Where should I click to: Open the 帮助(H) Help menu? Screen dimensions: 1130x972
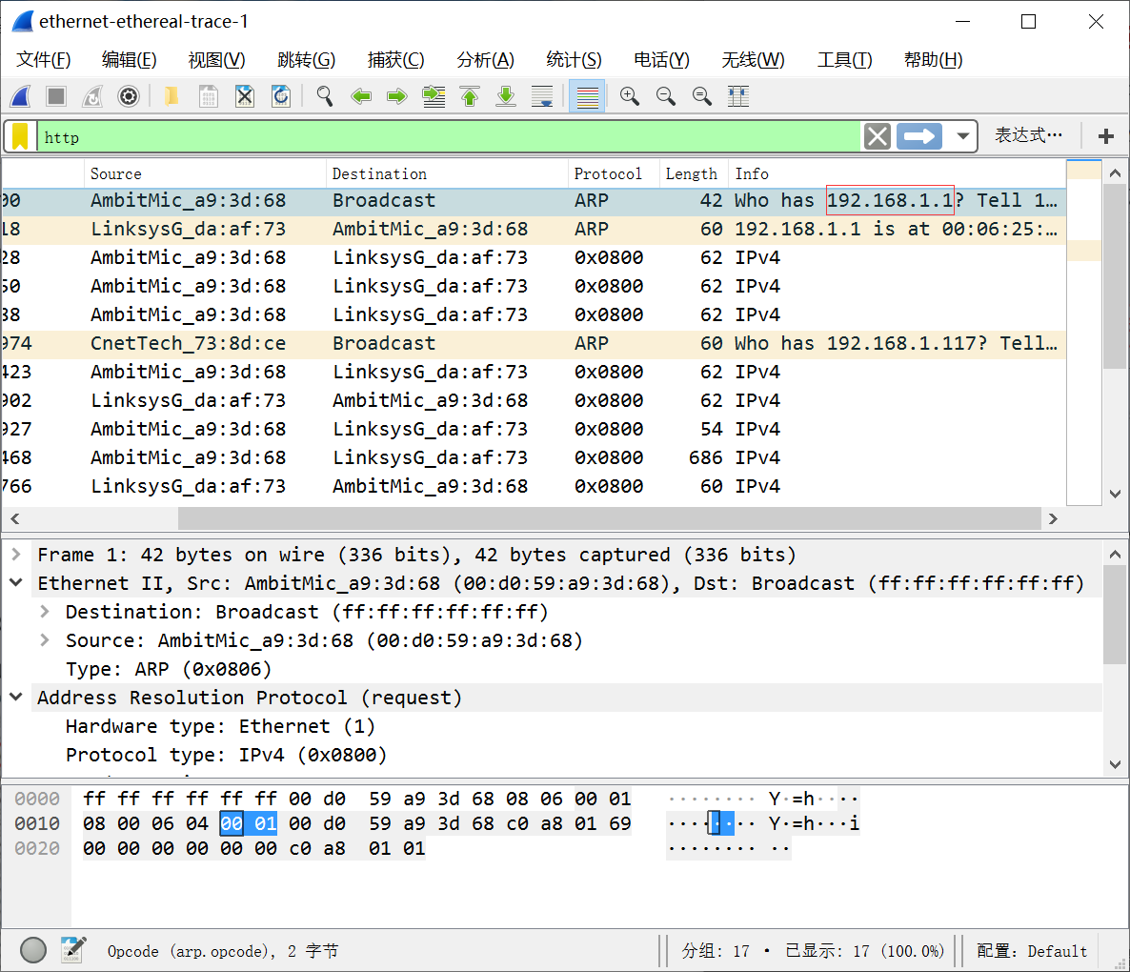click(934, 60)
